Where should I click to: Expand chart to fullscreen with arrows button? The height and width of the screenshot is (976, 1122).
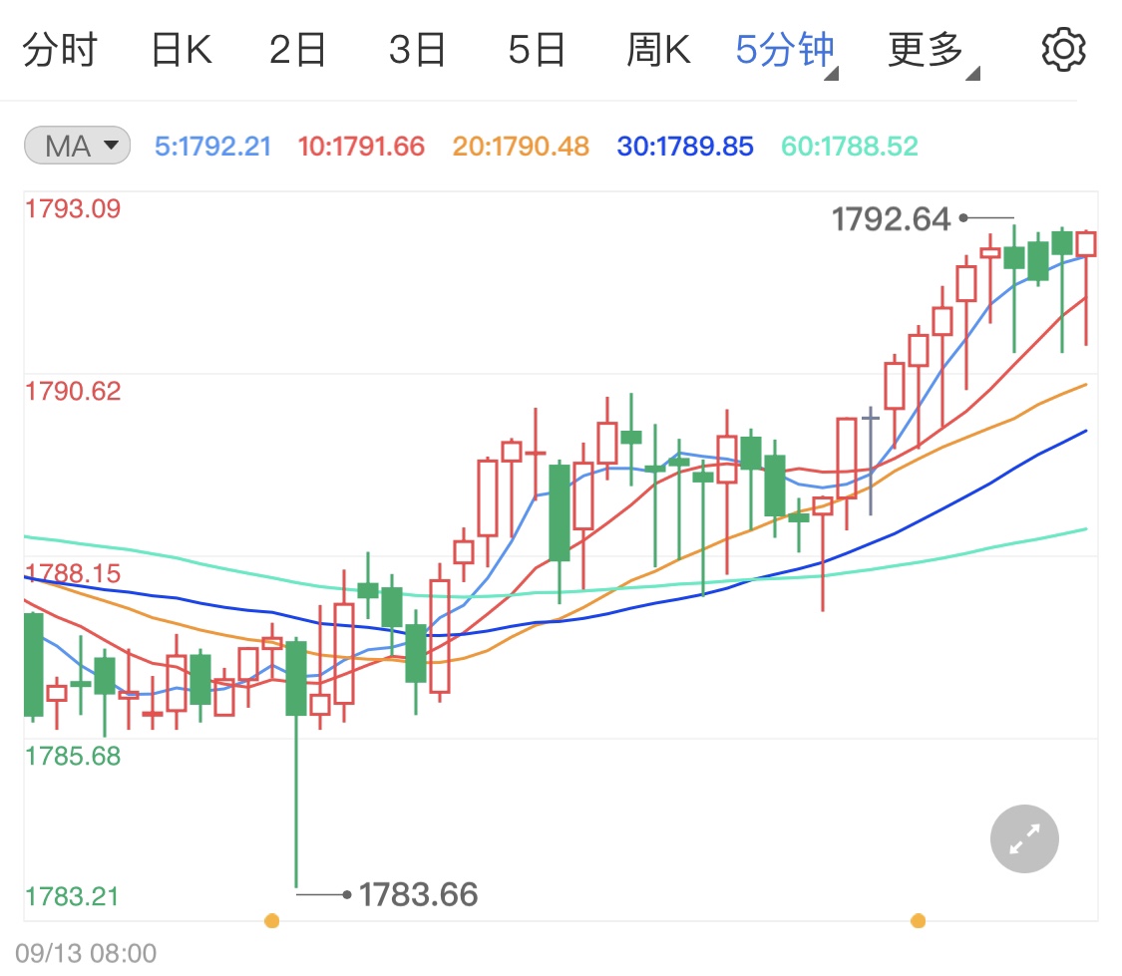coord(1024,838)
